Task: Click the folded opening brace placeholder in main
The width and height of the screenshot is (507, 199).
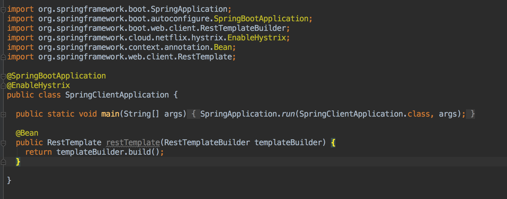Action: [x=193, y=114]
